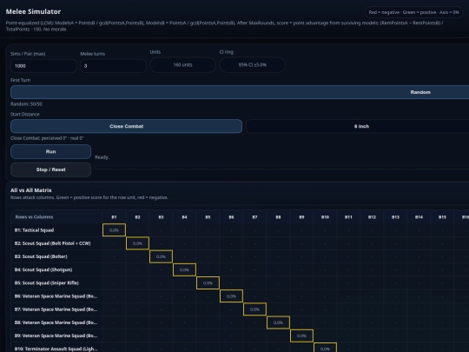Screen dimensions: 469x352
Task: Click the B7 vs B7 0.0% cell
Action: (254, 309)
